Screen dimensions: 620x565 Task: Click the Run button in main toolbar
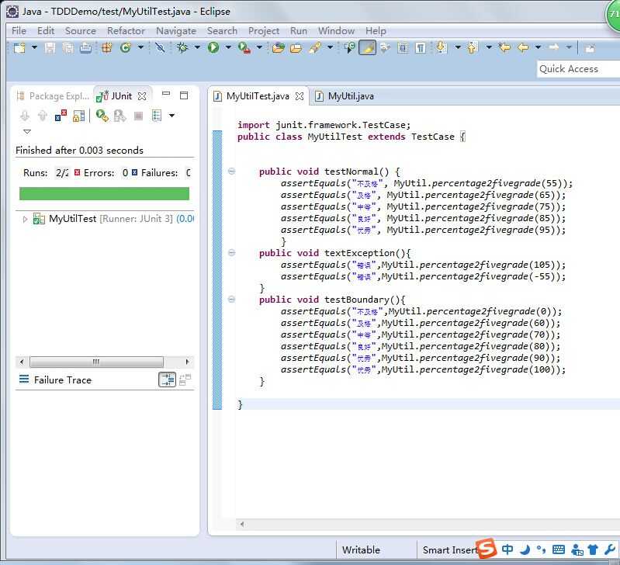(213, 48)
